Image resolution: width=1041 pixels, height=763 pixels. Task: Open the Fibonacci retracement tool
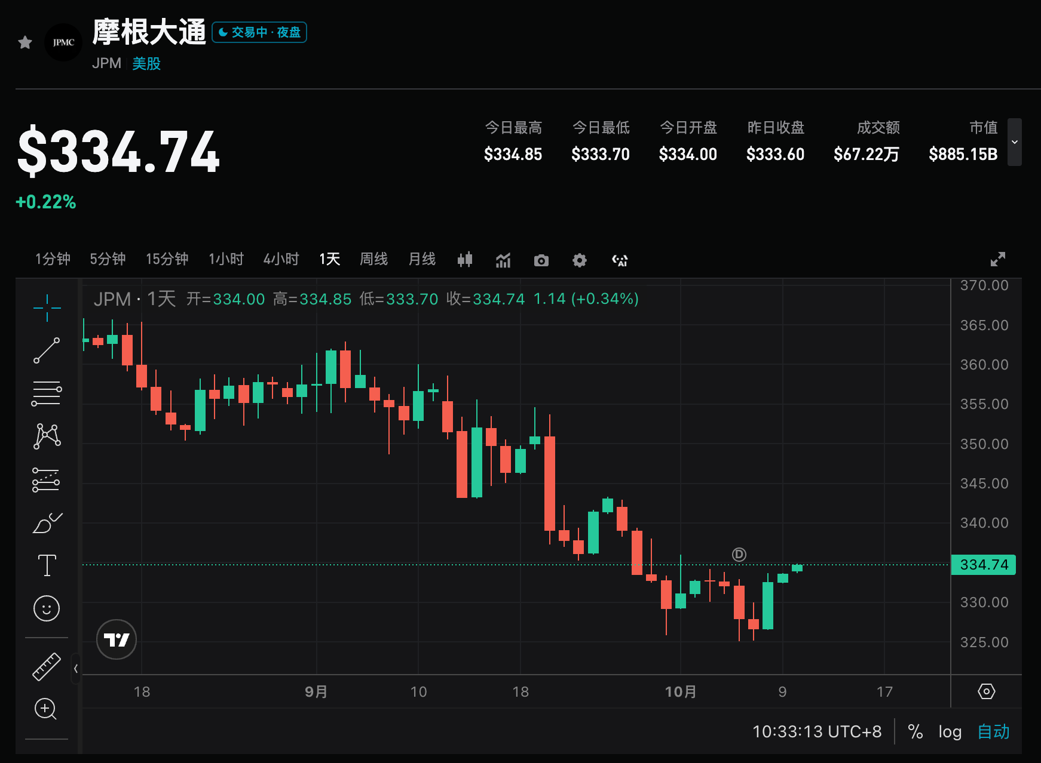coord(47,394)
